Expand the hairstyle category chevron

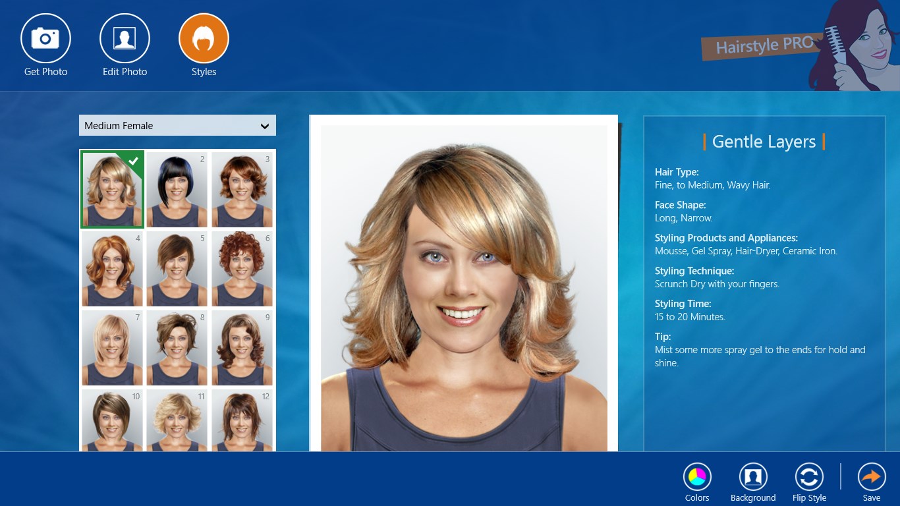click(x=264, y=125)
